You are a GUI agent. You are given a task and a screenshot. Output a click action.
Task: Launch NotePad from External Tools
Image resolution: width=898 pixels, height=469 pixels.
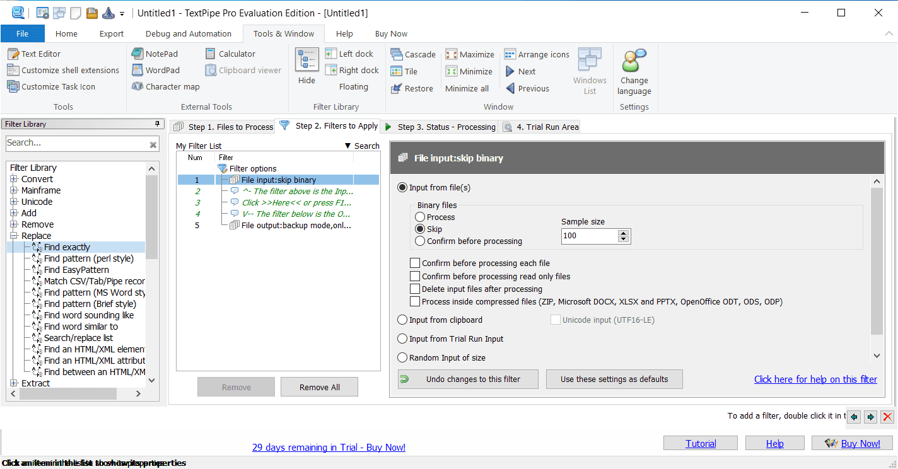click(x=155, y=54)
